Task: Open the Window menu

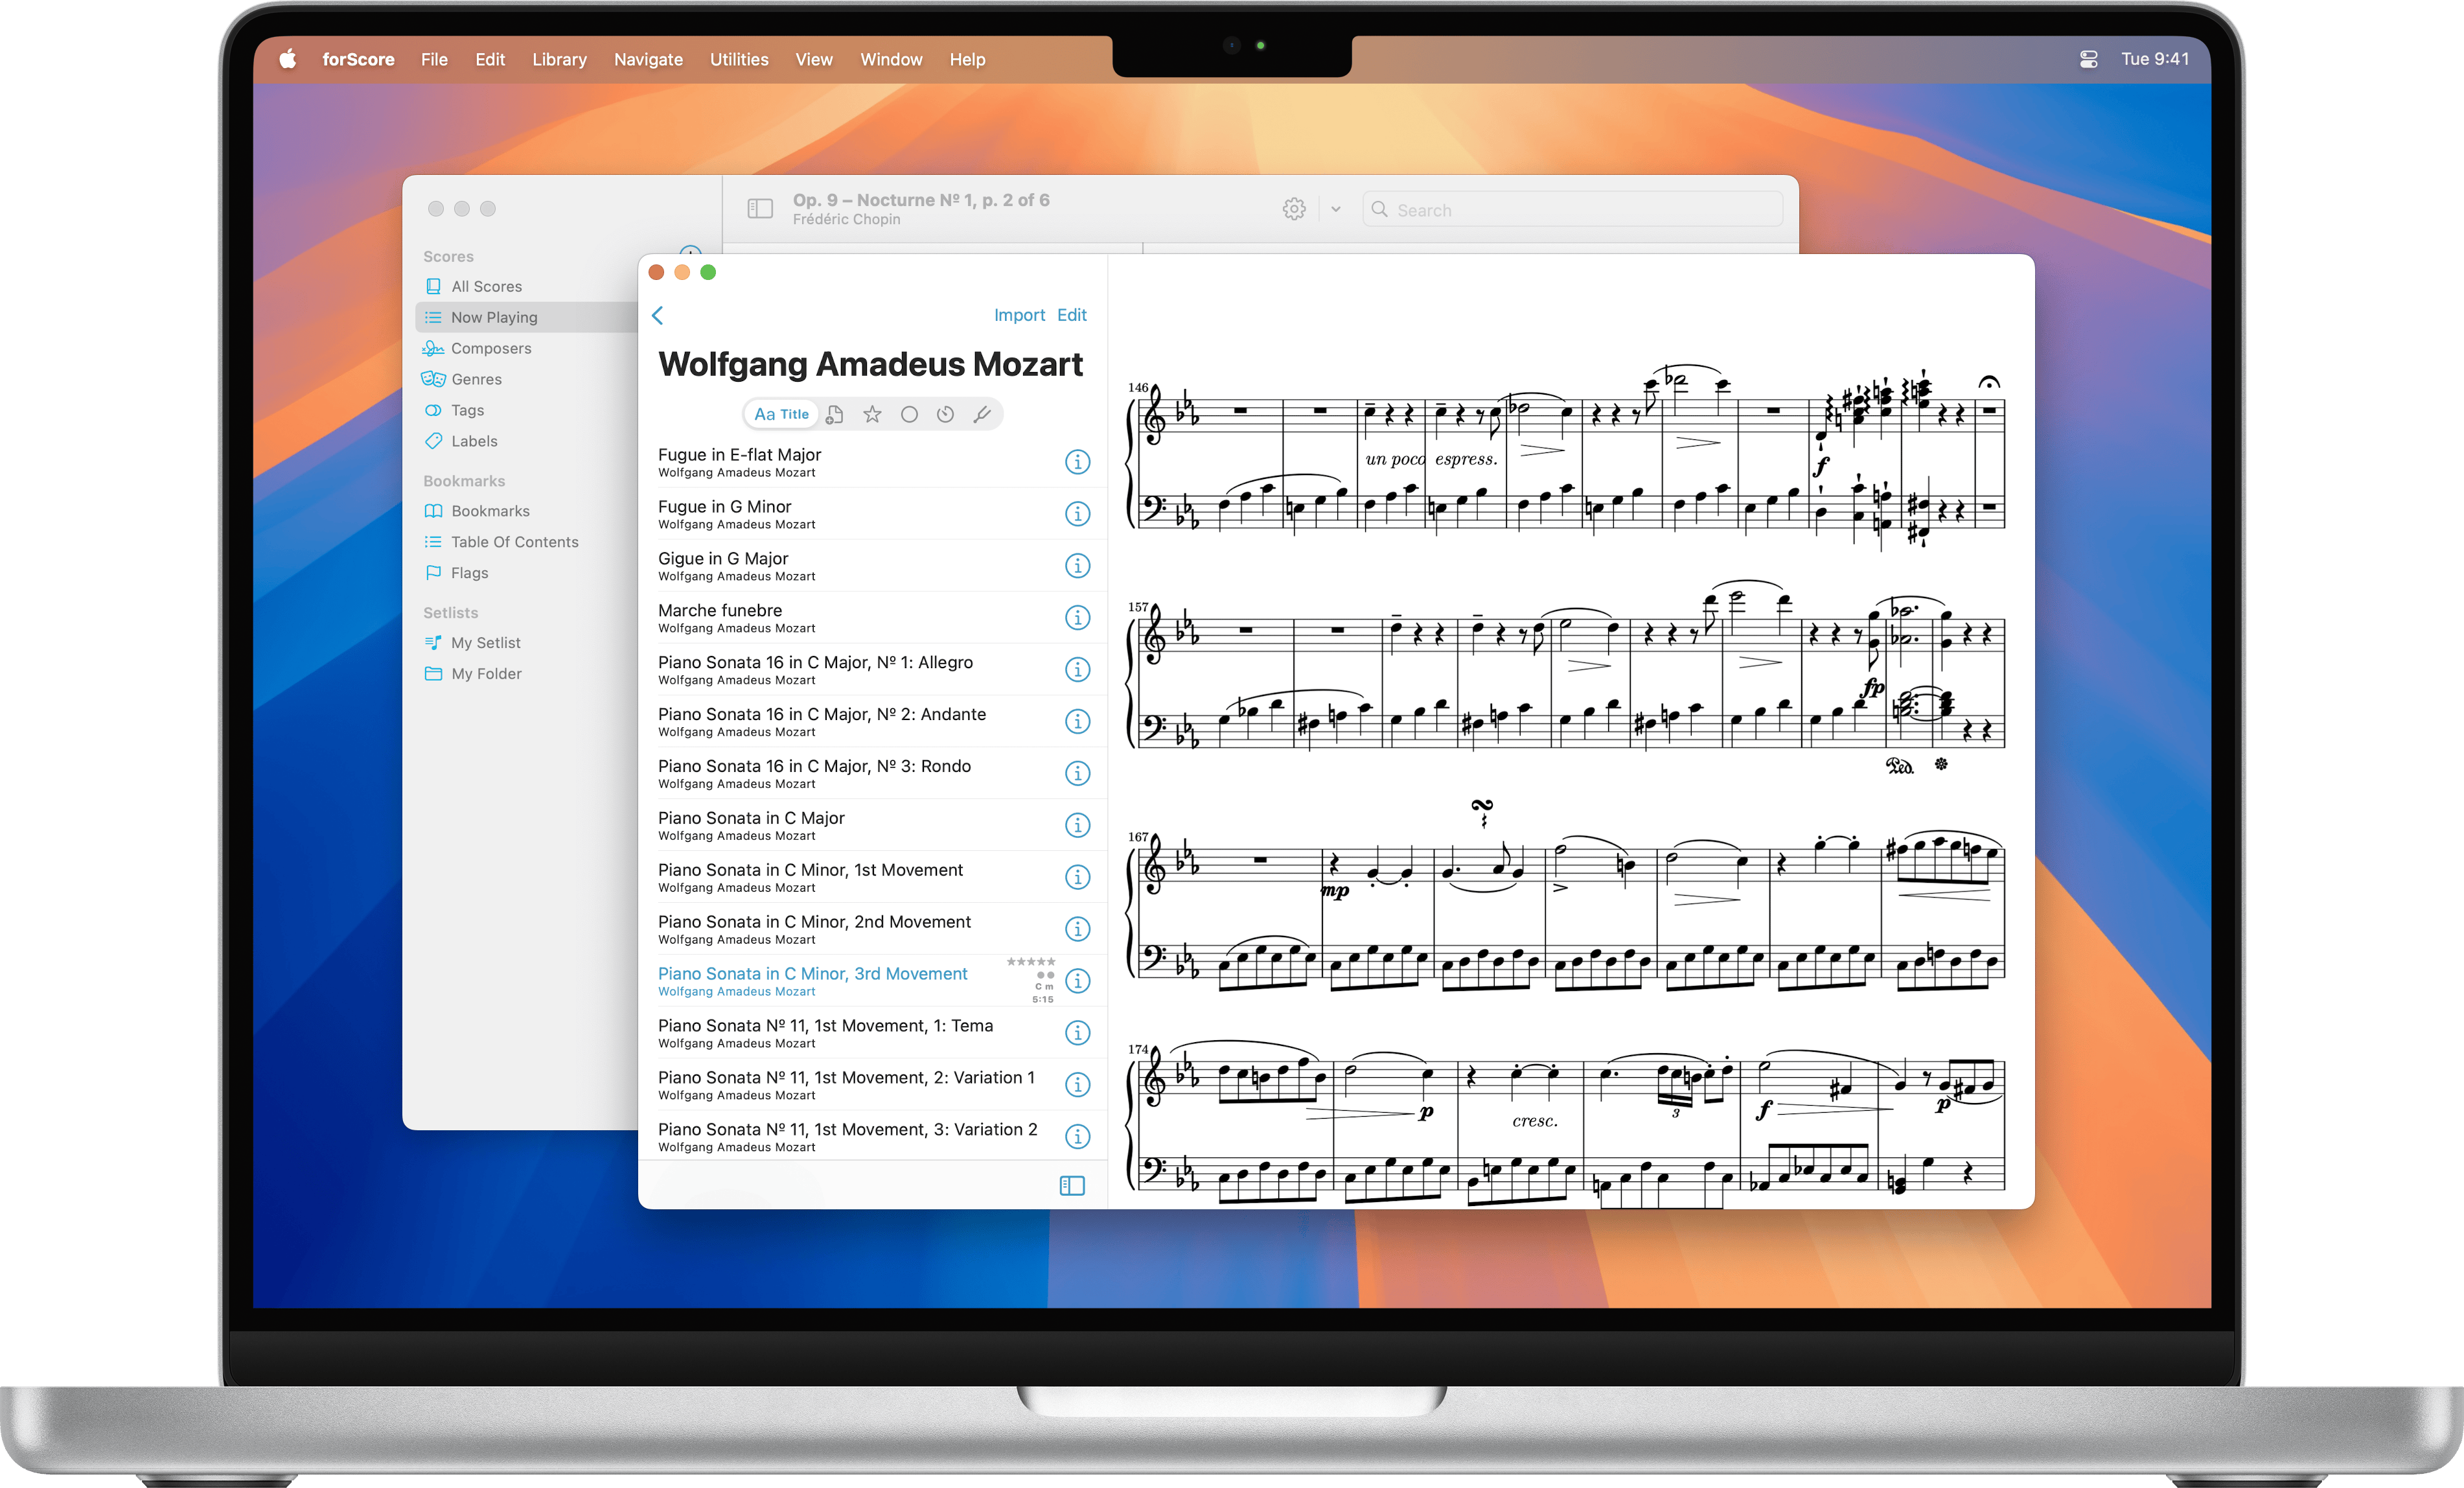Action: [891, 59]
